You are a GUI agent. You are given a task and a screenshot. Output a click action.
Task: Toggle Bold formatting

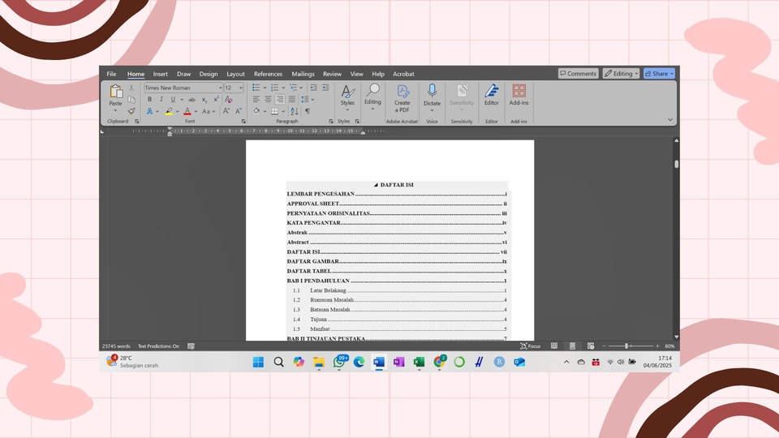coord(149,99)
